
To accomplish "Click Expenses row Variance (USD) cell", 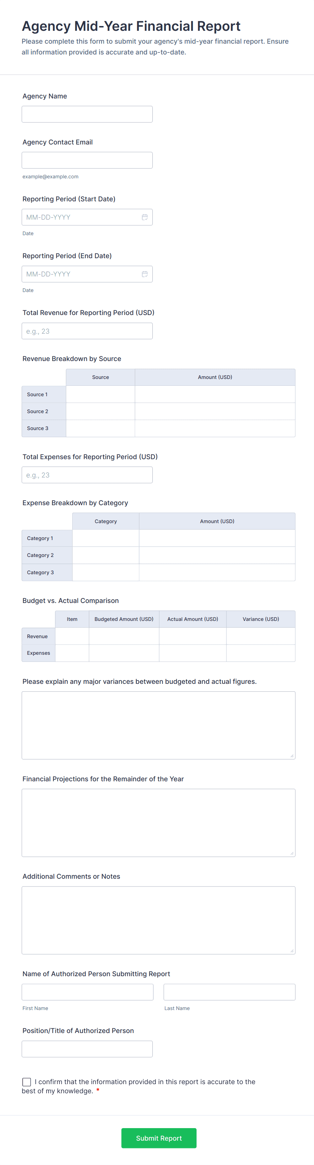I will 260,653.
